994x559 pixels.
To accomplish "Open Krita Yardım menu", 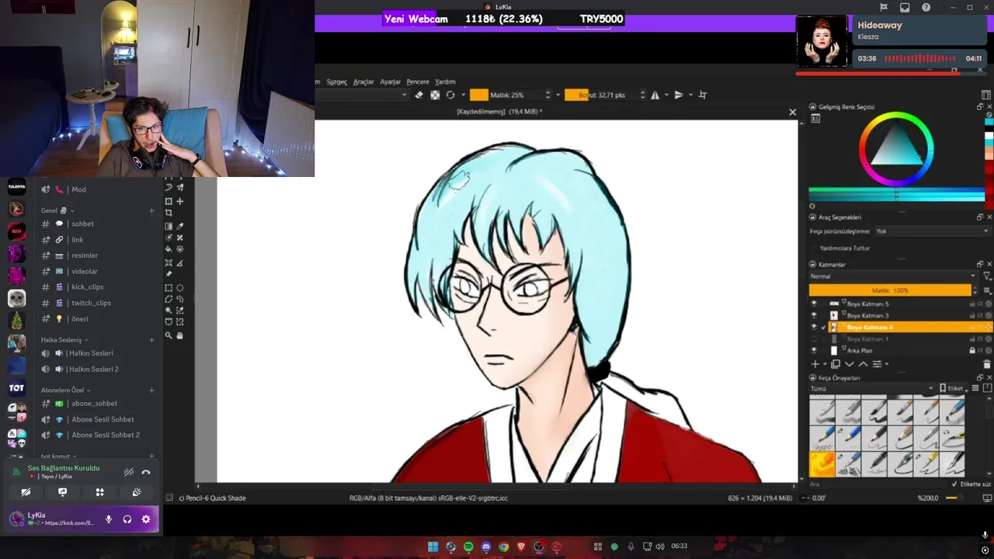I will (445, 82).
